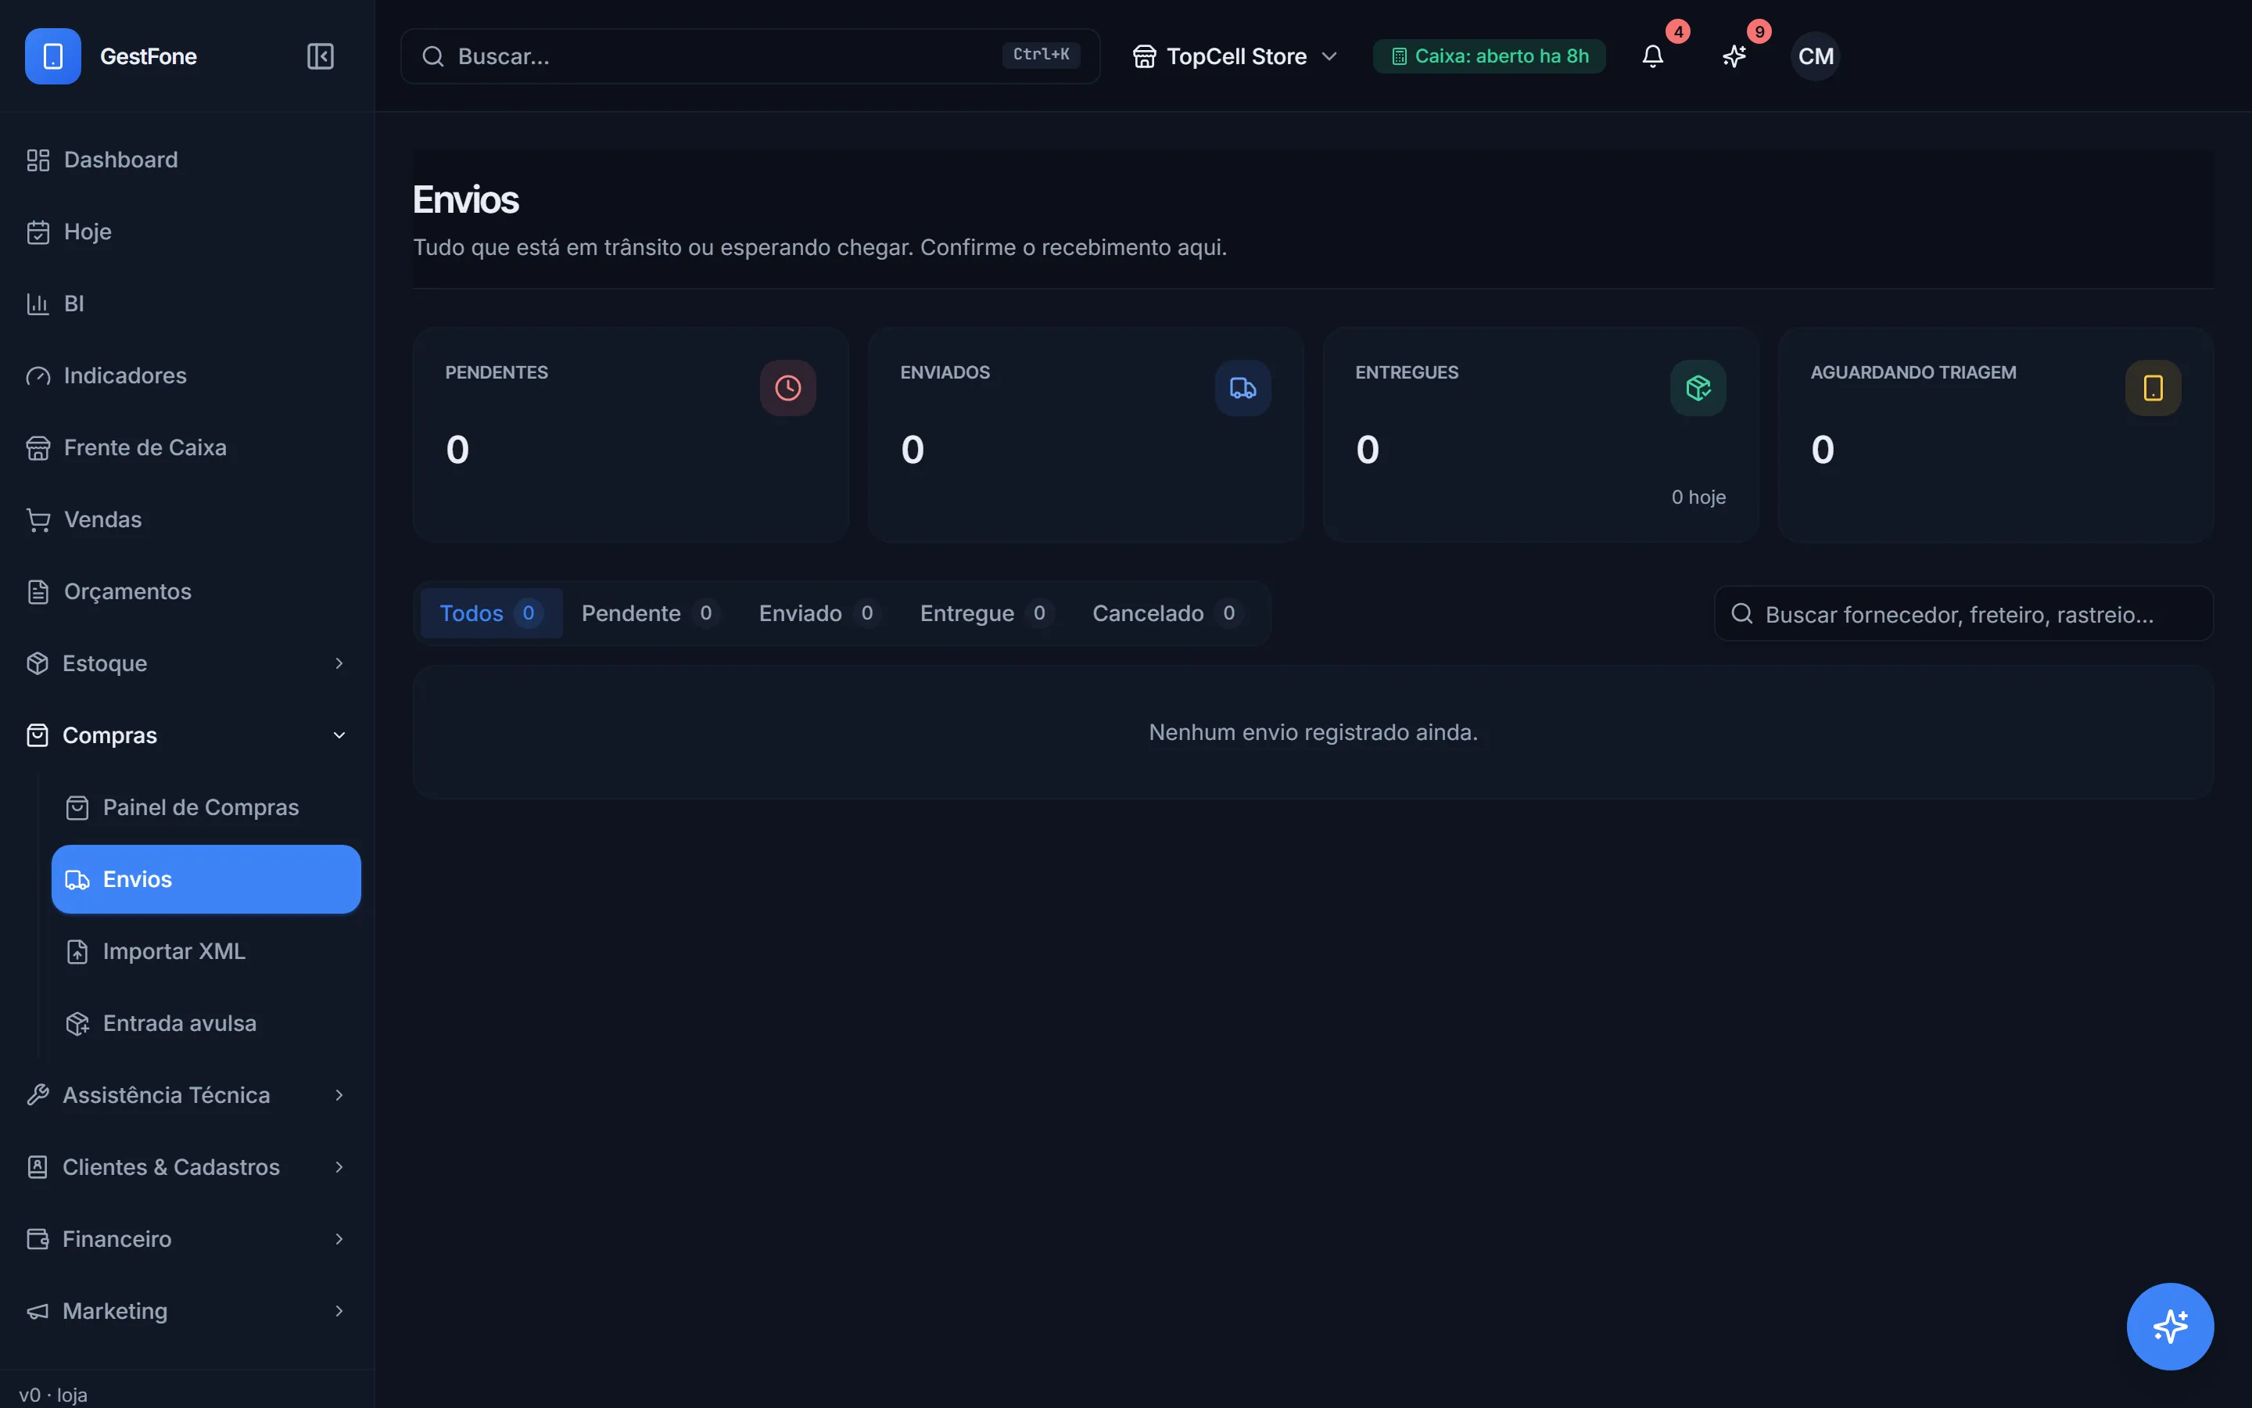2252x1408 pixels.
Task: Open Importar XML submenu item
Action: pos(206,950)
